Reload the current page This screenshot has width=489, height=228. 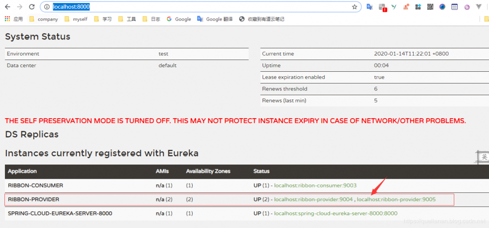tap(32, 7)
